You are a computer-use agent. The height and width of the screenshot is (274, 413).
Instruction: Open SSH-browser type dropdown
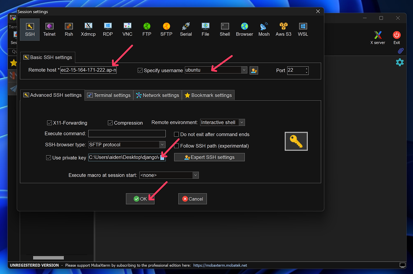tap(162, 145)
